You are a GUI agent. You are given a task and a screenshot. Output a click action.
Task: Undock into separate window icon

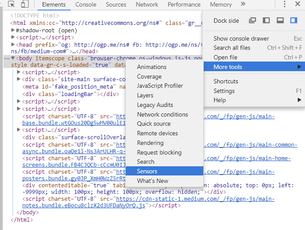pos(253,21)
